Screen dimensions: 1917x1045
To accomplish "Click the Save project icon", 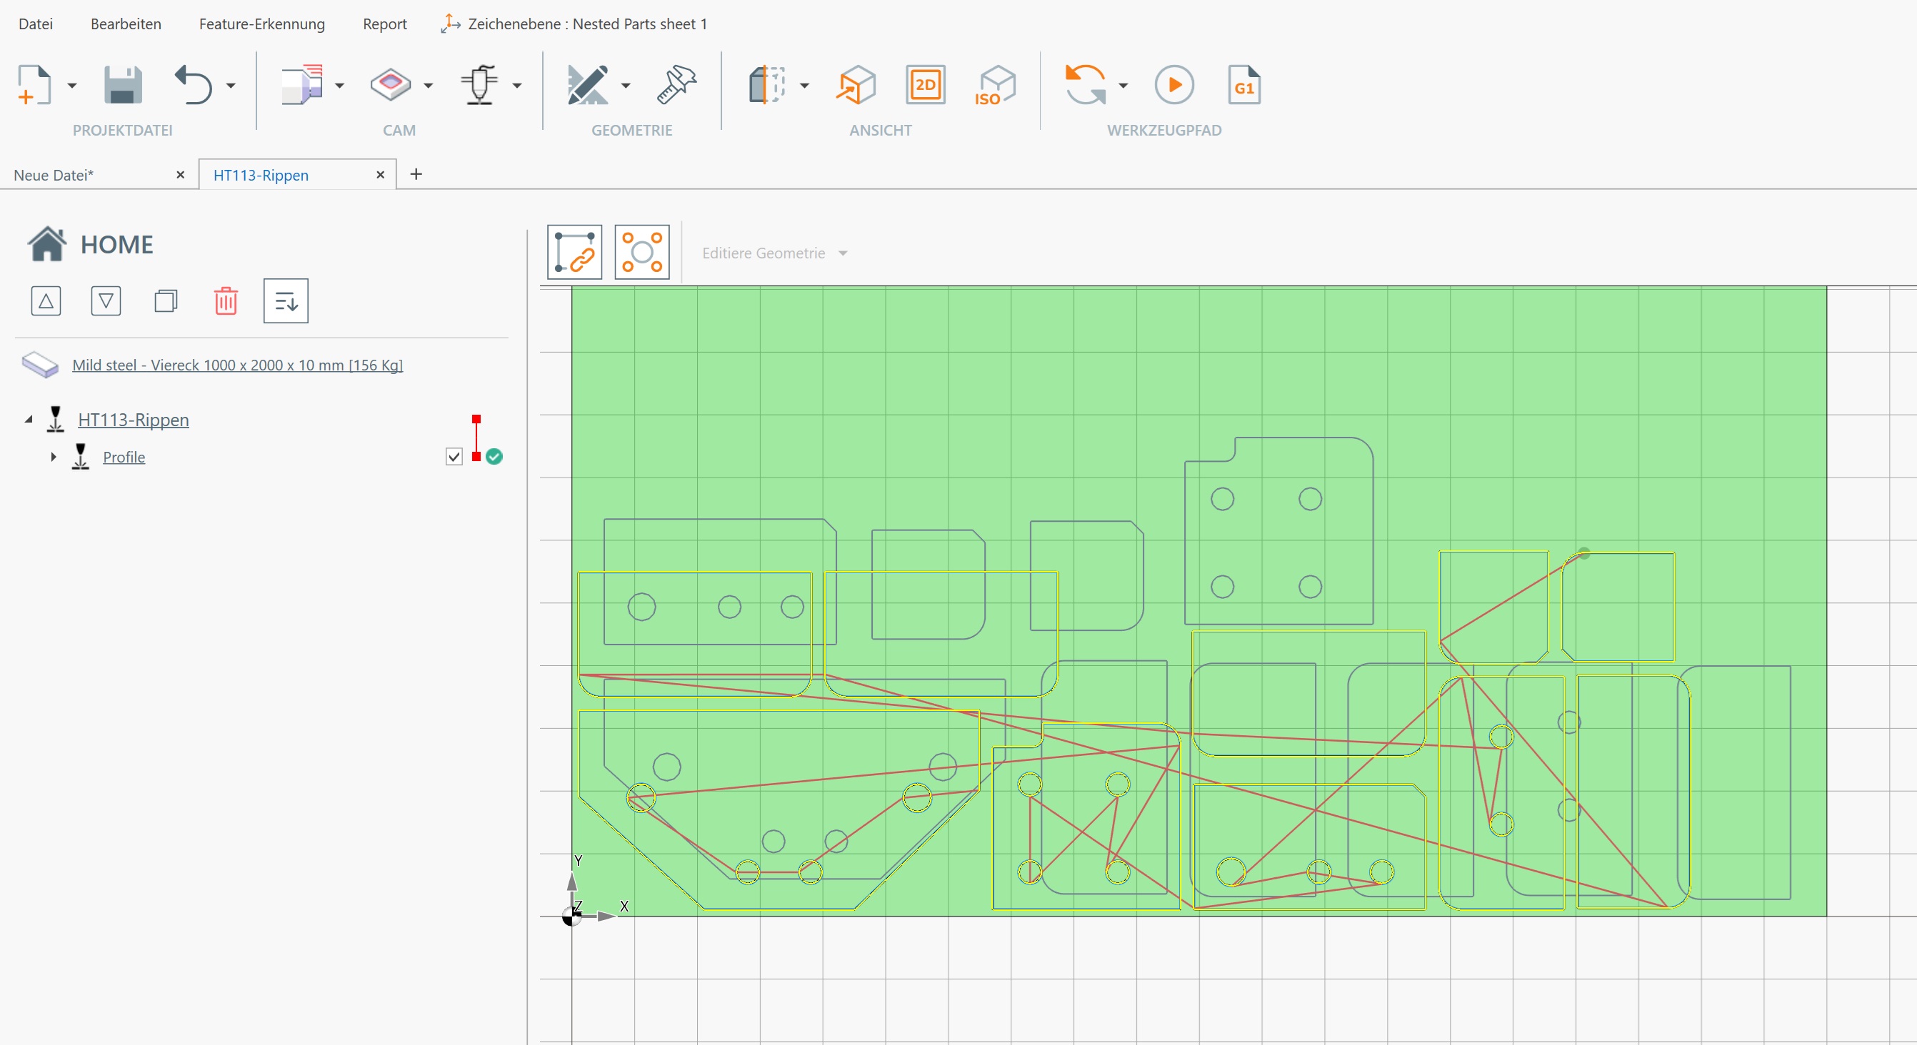I will coord(122,85).
